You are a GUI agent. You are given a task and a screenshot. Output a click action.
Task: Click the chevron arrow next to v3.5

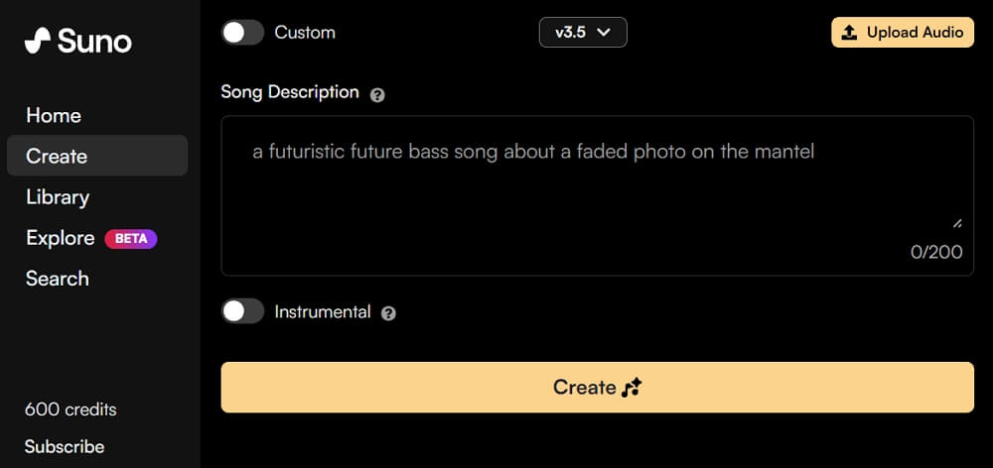pos(604,33)
